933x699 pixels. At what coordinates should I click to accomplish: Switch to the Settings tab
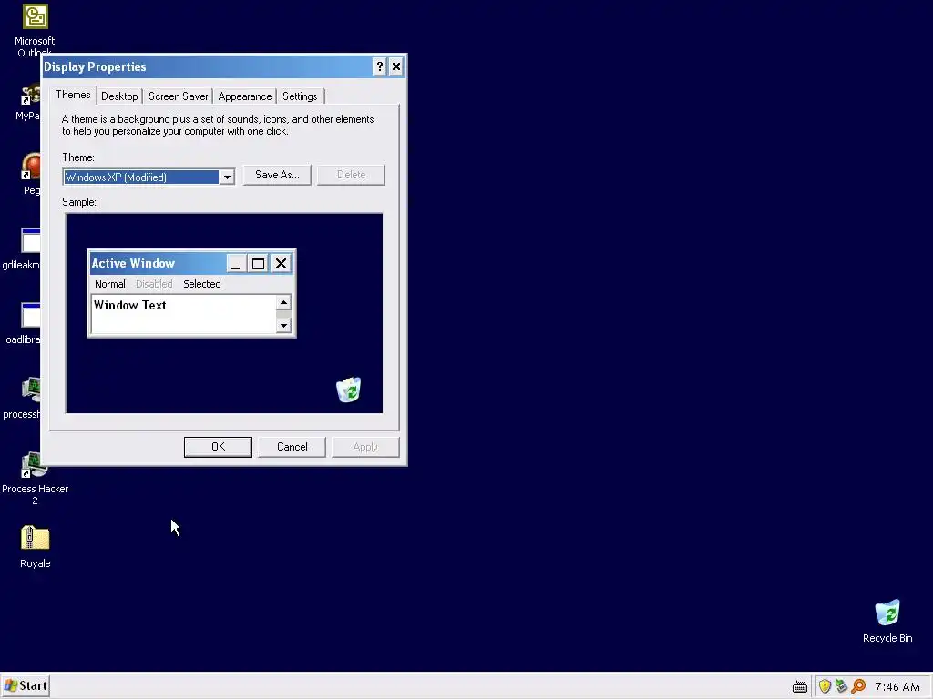(x=300, y=96)
